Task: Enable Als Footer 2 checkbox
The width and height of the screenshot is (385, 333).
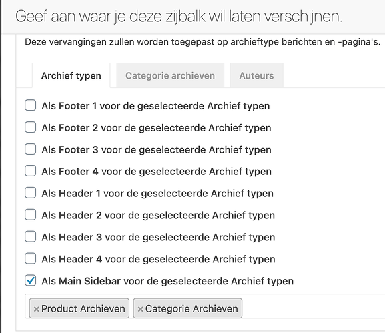Action: point(31,127)
